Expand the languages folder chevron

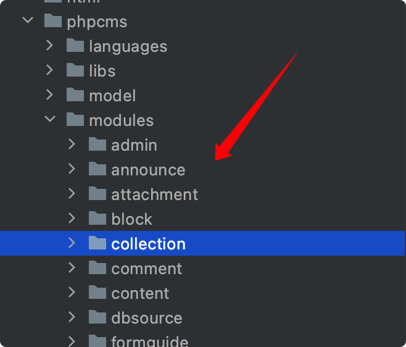coord(49,45)
